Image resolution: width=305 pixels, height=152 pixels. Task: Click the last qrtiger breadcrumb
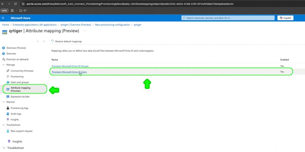[138, 25]
